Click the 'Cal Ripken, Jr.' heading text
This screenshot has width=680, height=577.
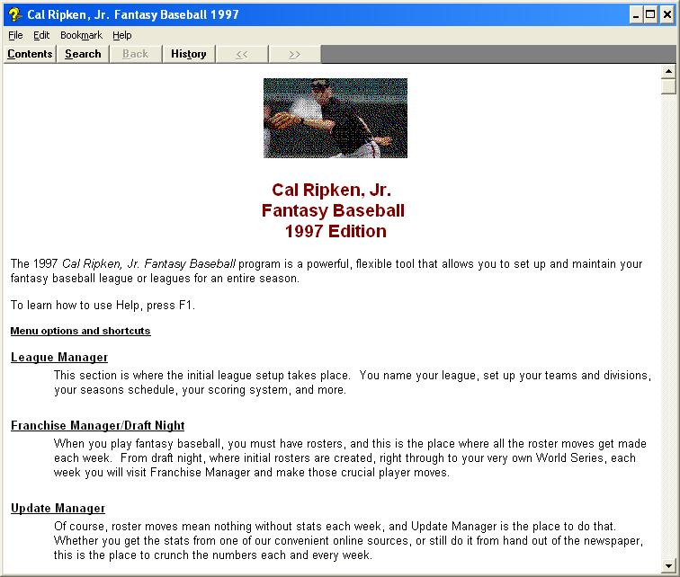[332, 191]
